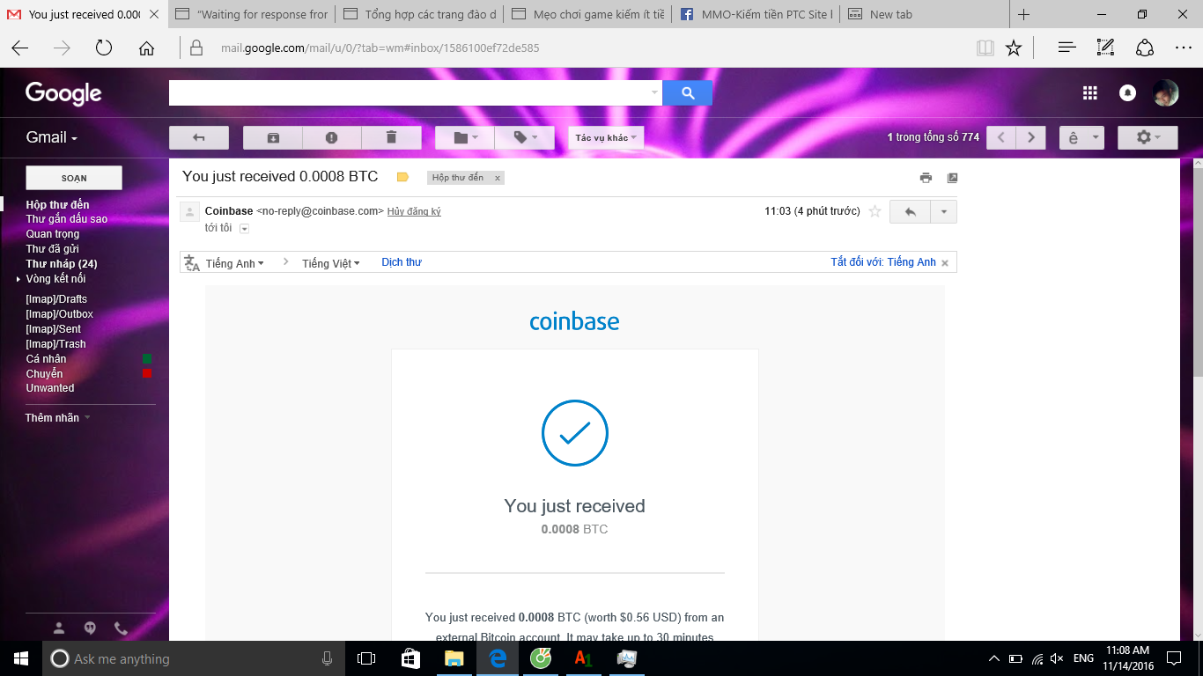Open a new browser tab plus
The width and height of the screenshot is (1203, 676).
click(1023, 14)
